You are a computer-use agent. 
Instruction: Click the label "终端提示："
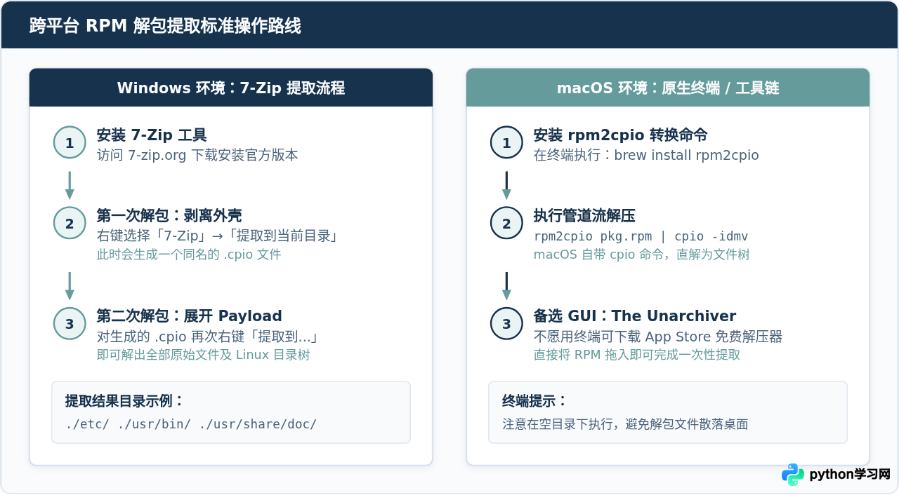coord(534,401)
